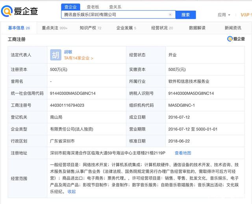Select the 查老板 search tab

pos(93,7)
